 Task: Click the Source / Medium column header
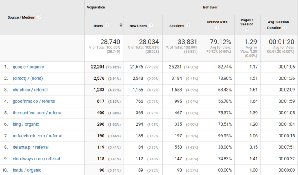pyautogui.click(x=21, y=17)
